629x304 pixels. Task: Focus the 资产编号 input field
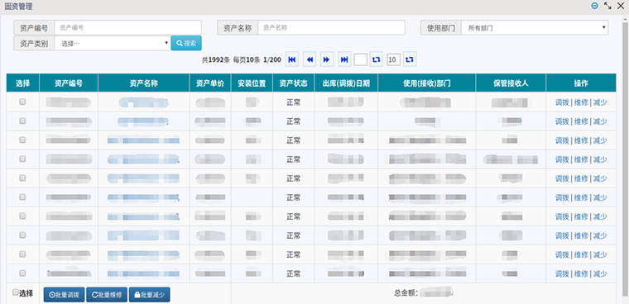pos(128,28)
